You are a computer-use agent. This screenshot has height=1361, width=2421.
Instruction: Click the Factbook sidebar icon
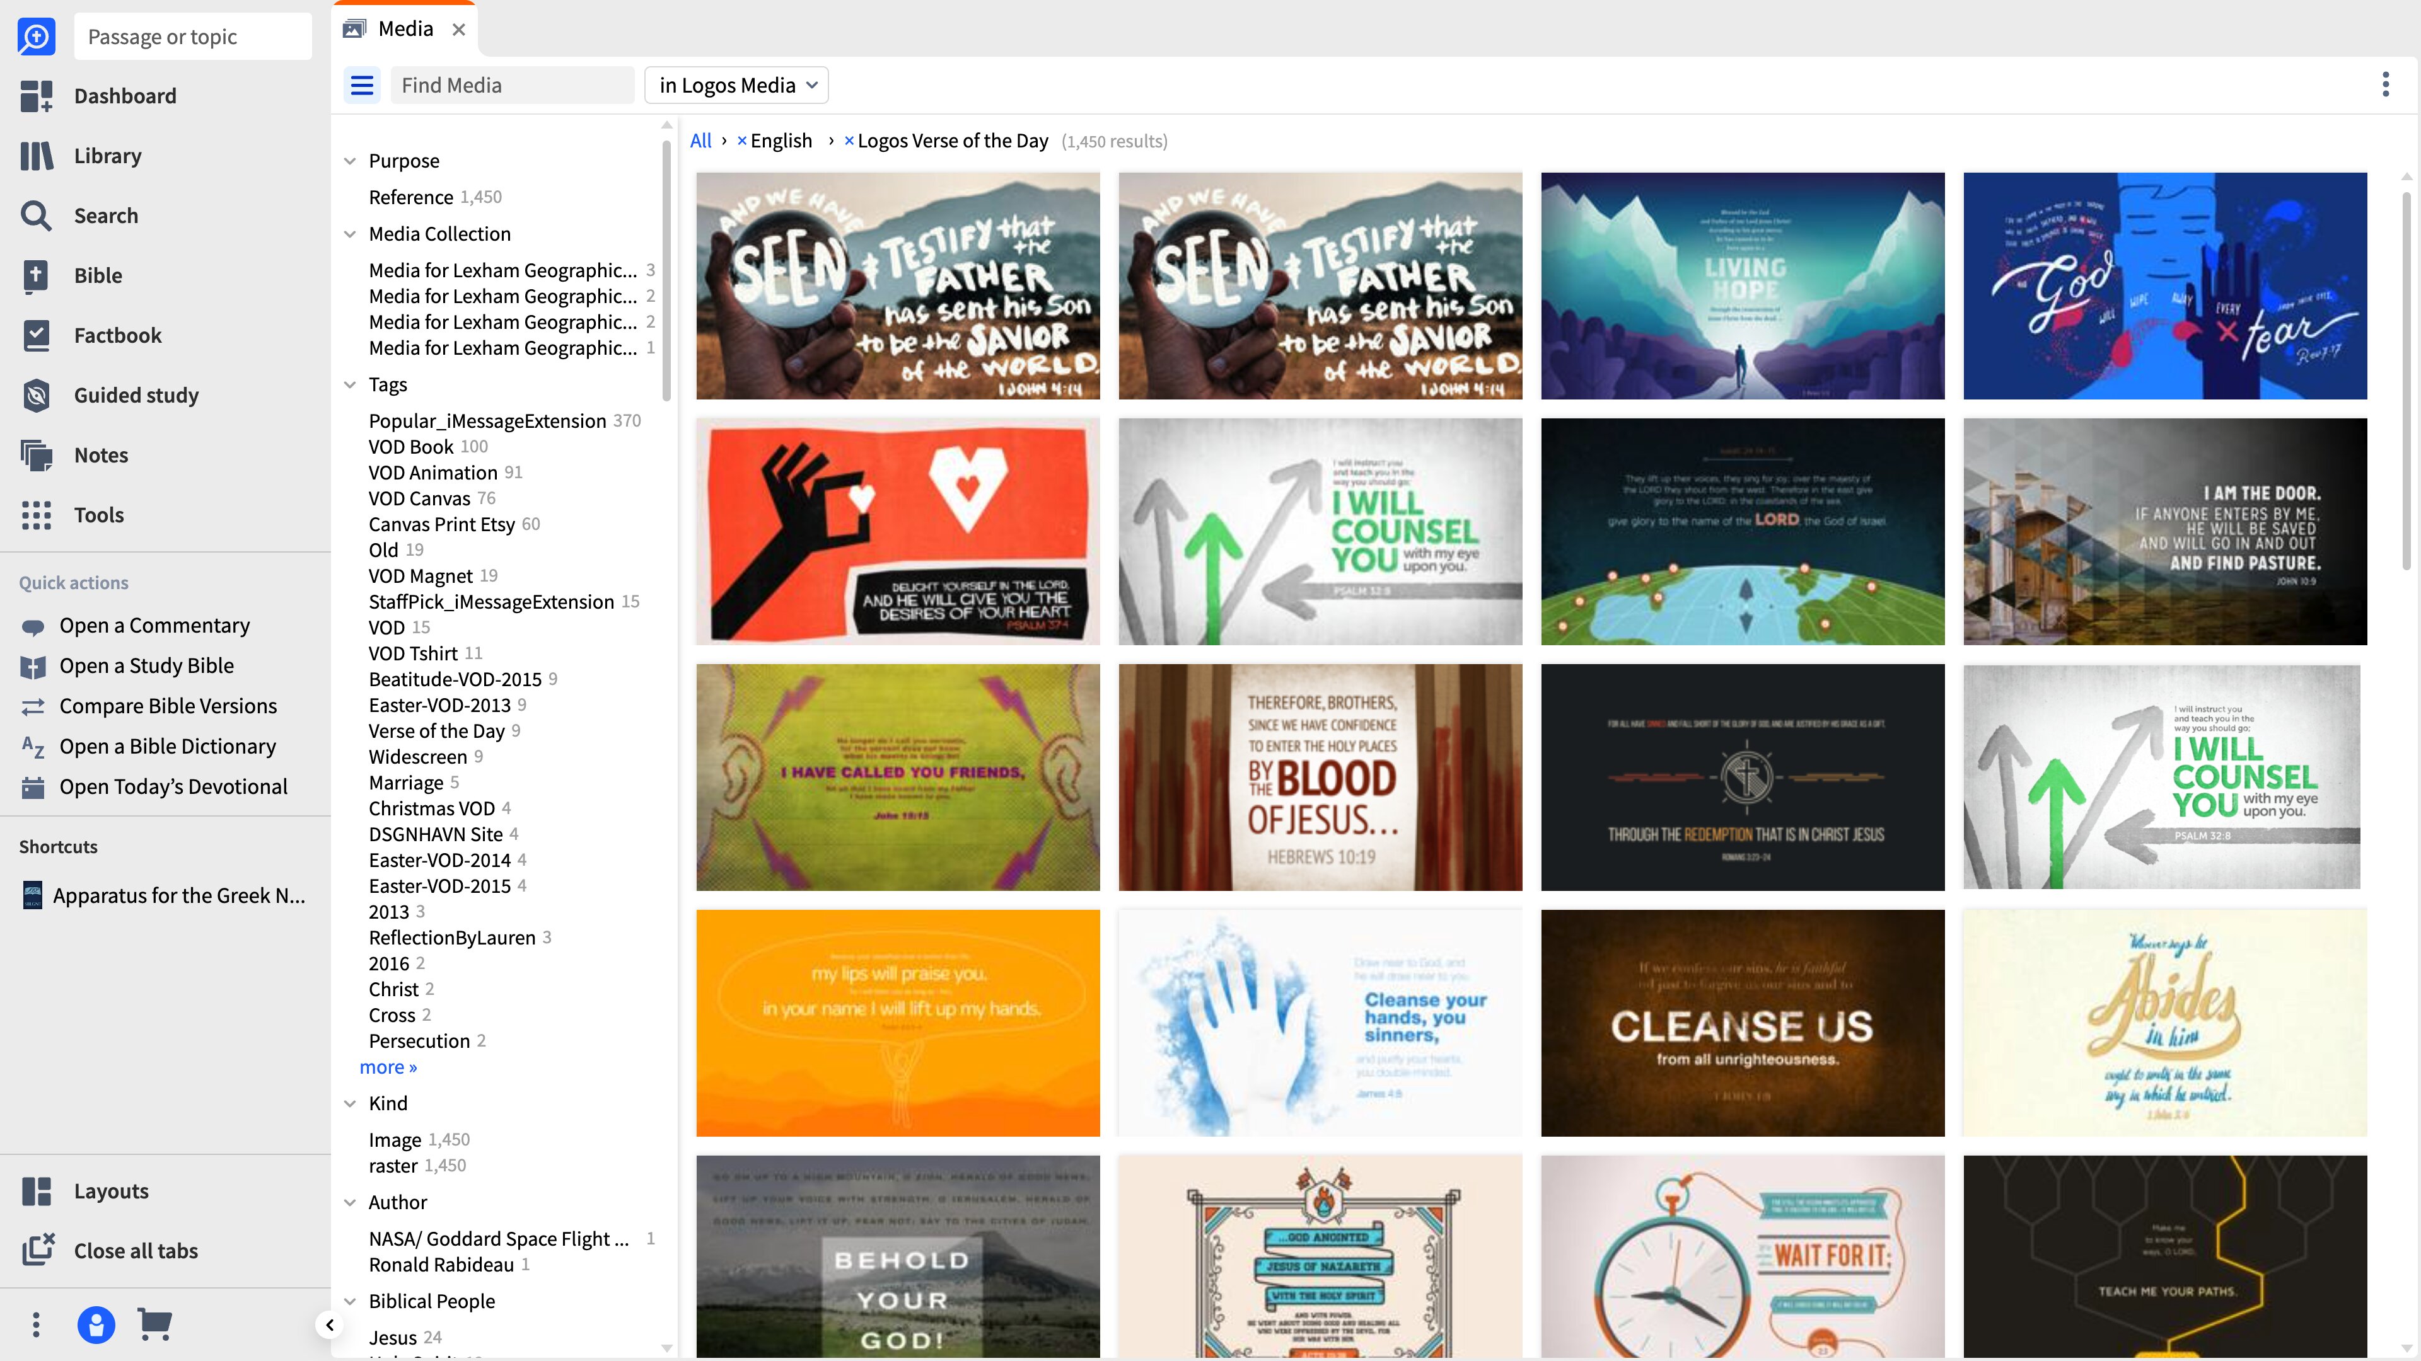(x=37, y=335)
